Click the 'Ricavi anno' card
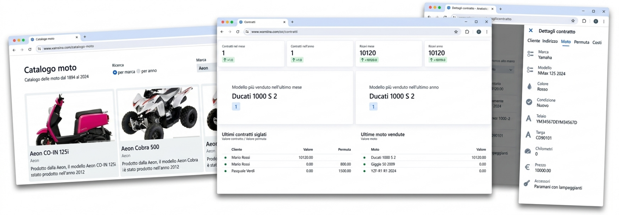 (x=458, y=54)
